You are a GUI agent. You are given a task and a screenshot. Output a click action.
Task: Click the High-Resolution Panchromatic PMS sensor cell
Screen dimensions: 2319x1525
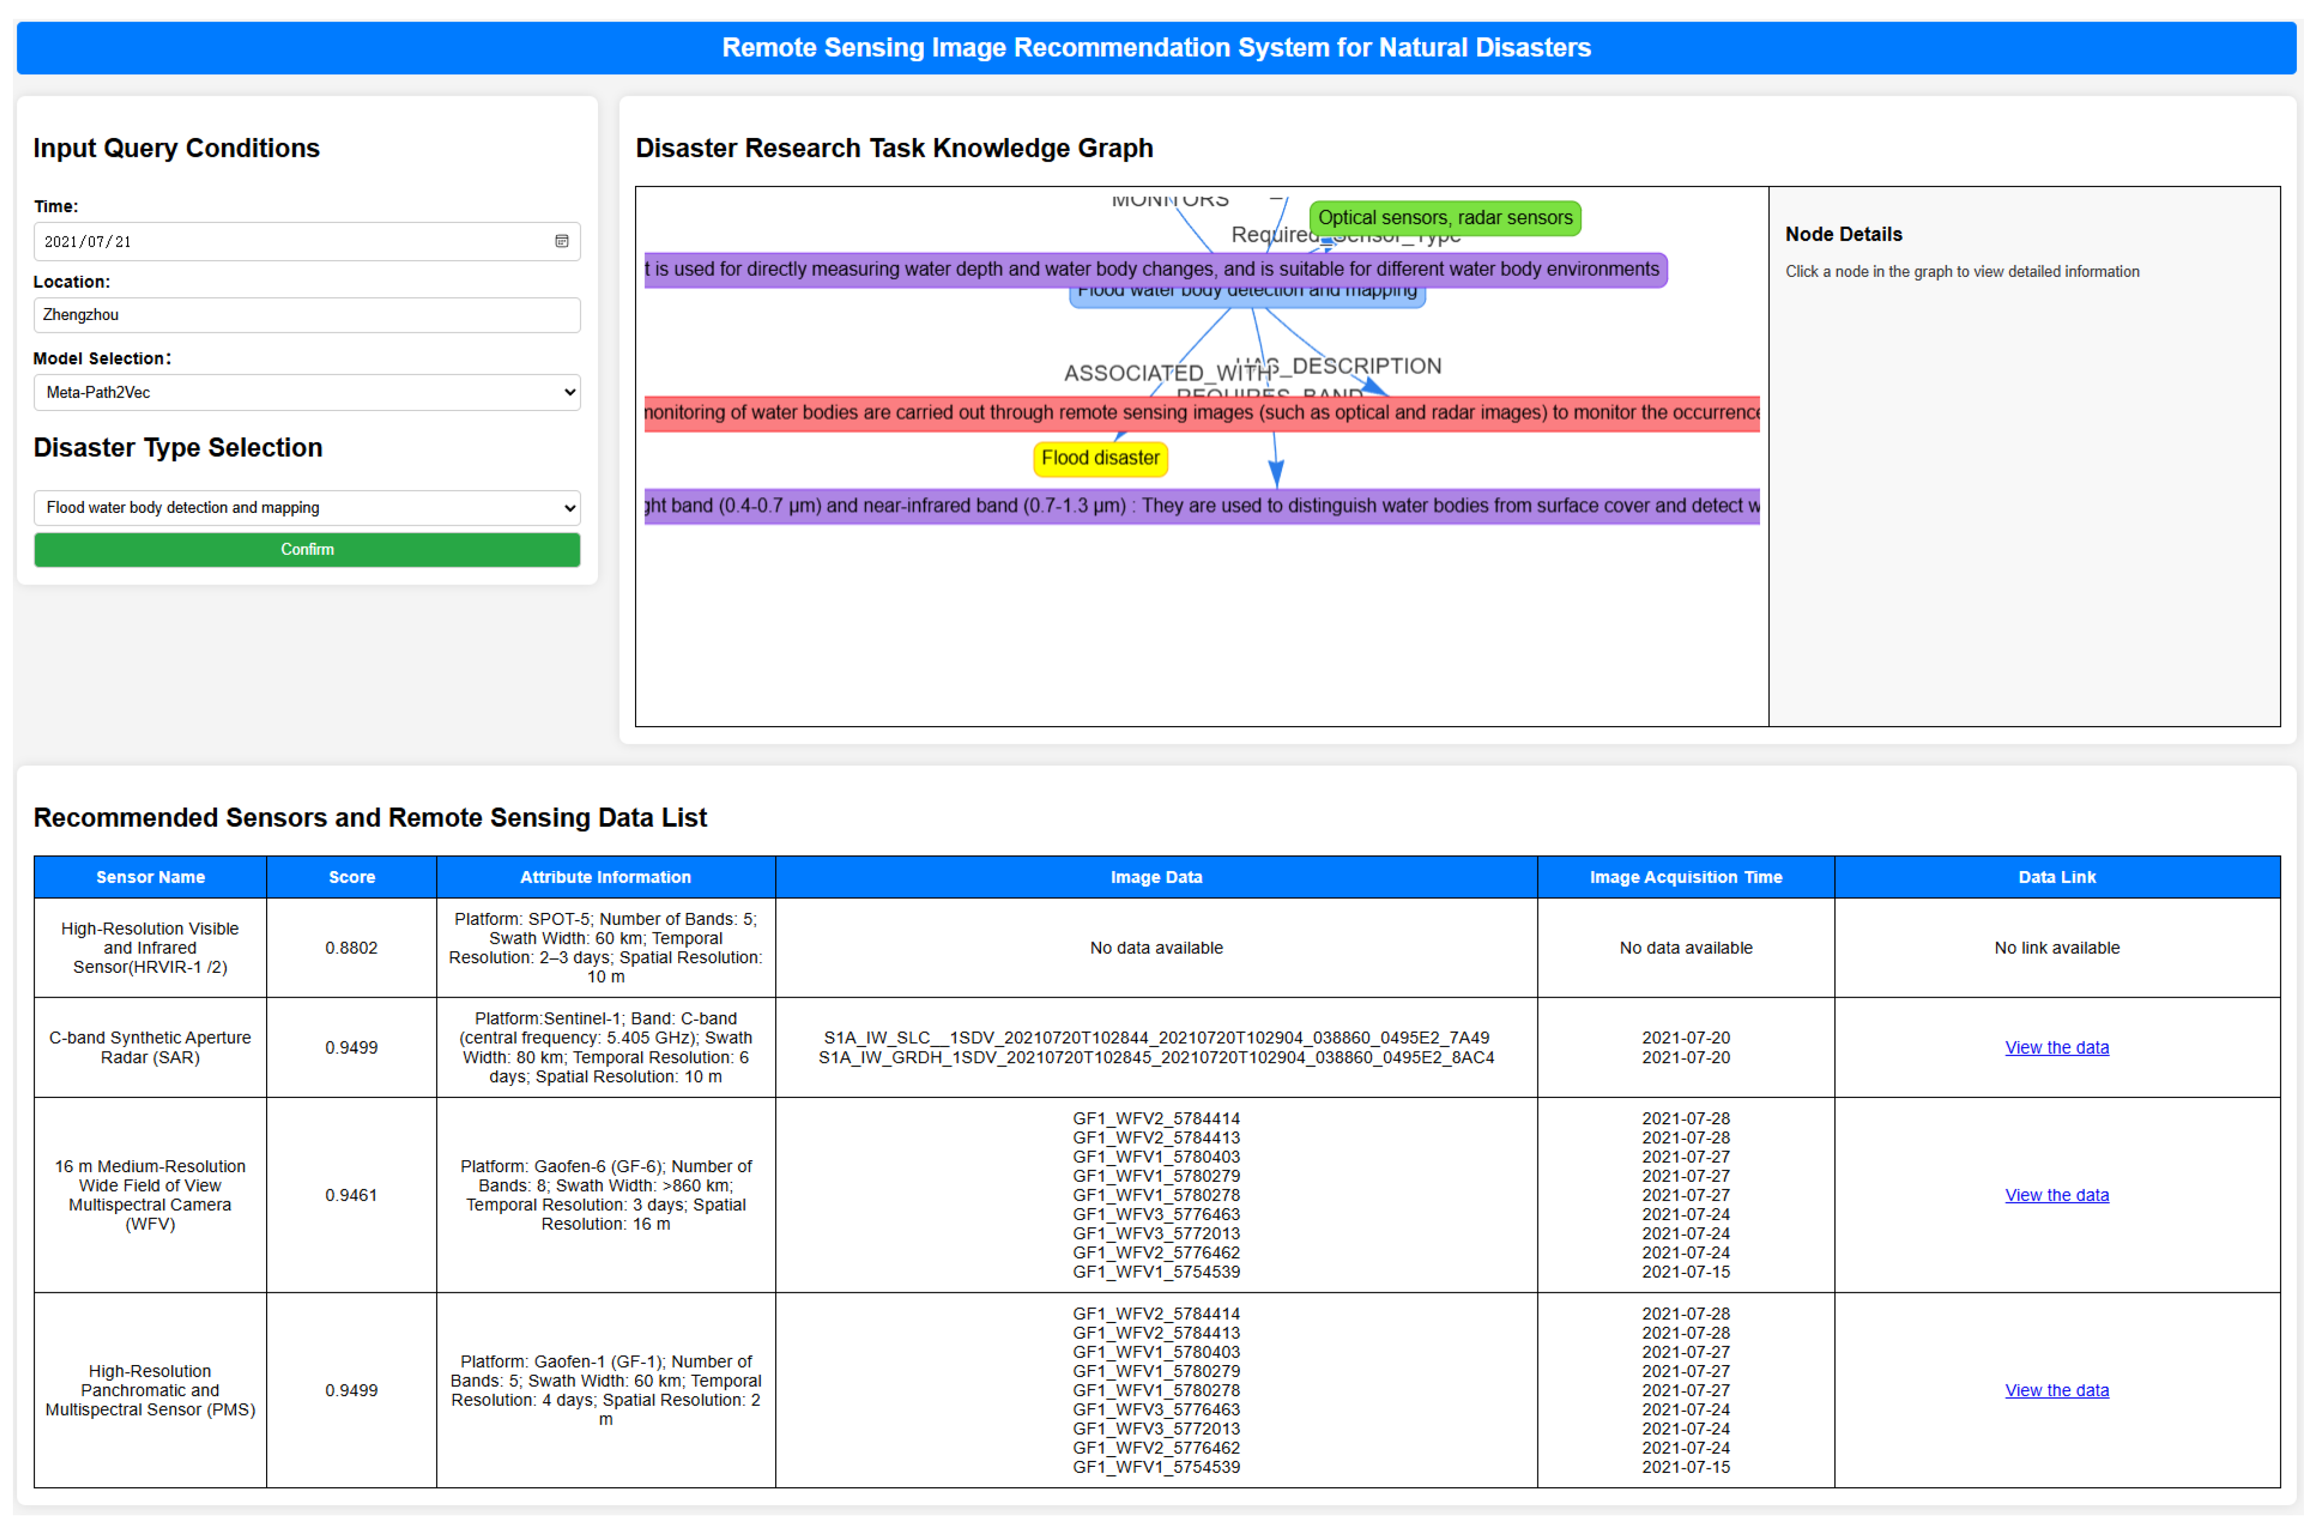tap(150, 1390)
